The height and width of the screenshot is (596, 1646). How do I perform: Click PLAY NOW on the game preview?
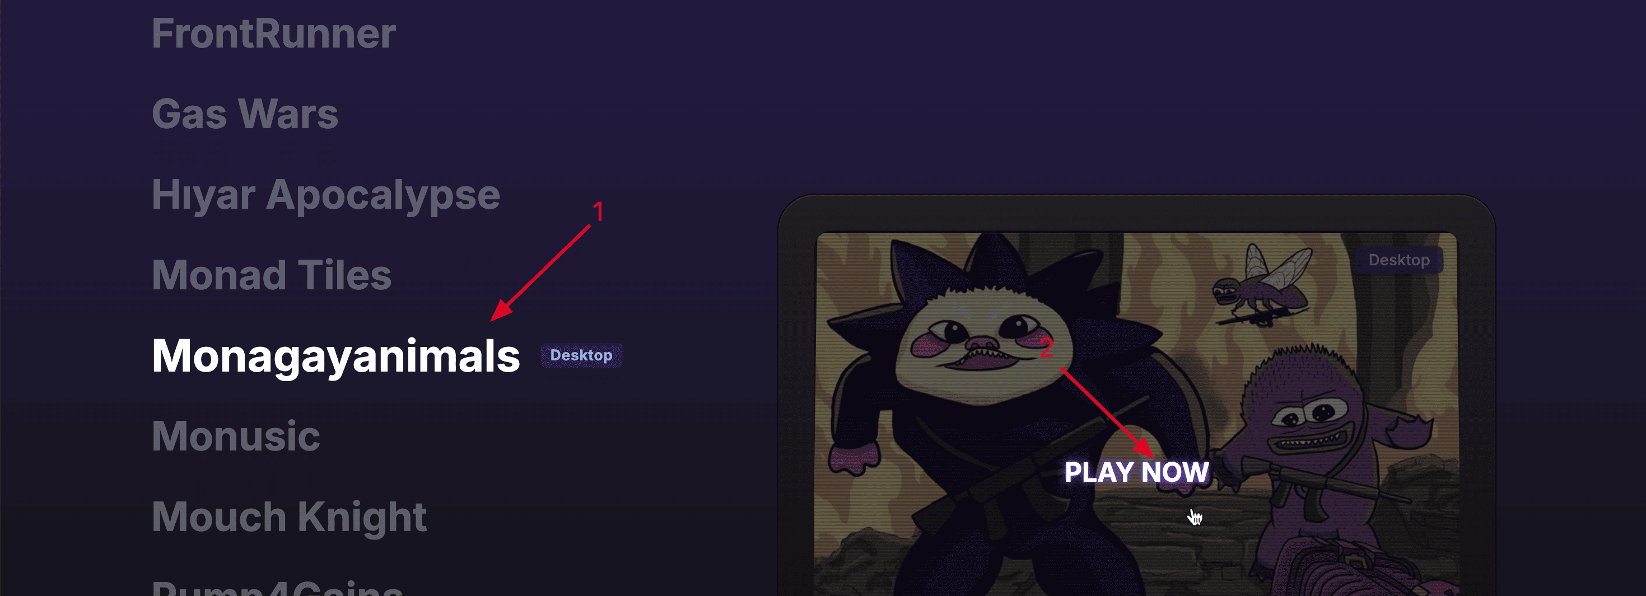coord(1137,473)
